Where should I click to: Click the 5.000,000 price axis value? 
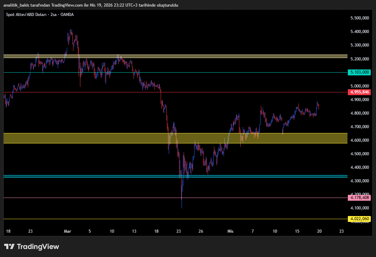click(360, 86)
